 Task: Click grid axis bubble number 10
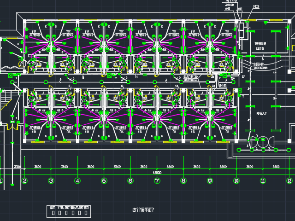coord(236,181)
